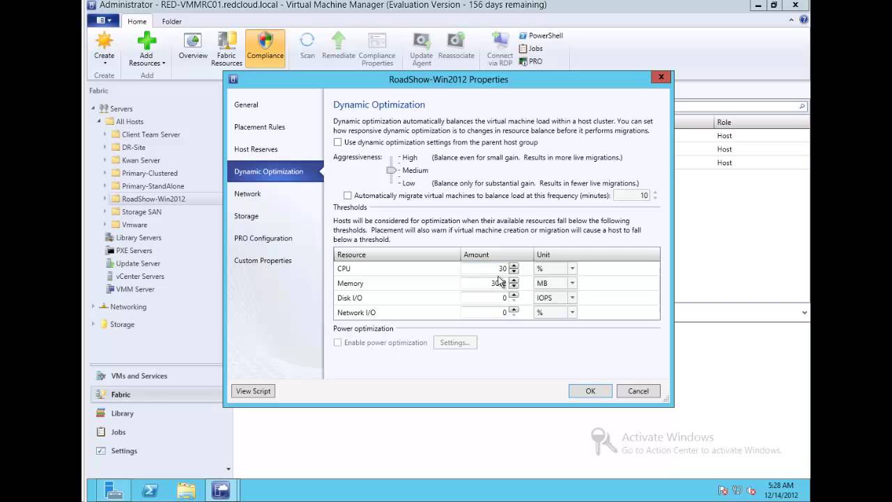Open Add Resources green plus icon
892x502 pixels.
click(x=146, y=41)
